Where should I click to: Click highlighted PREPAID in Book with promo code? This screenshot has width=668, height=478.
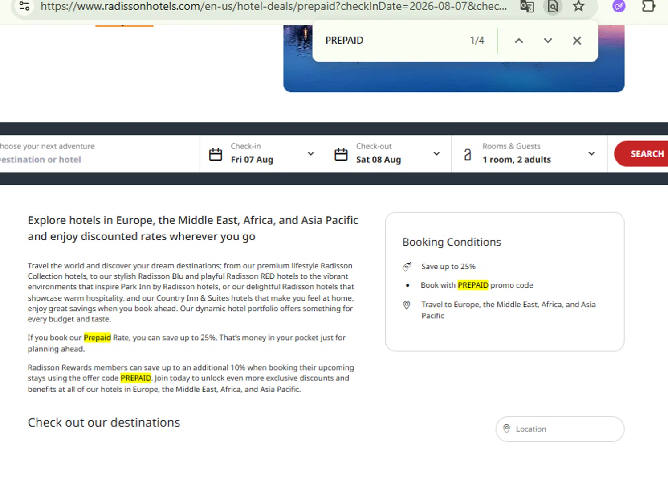click(x=473, y=285)
